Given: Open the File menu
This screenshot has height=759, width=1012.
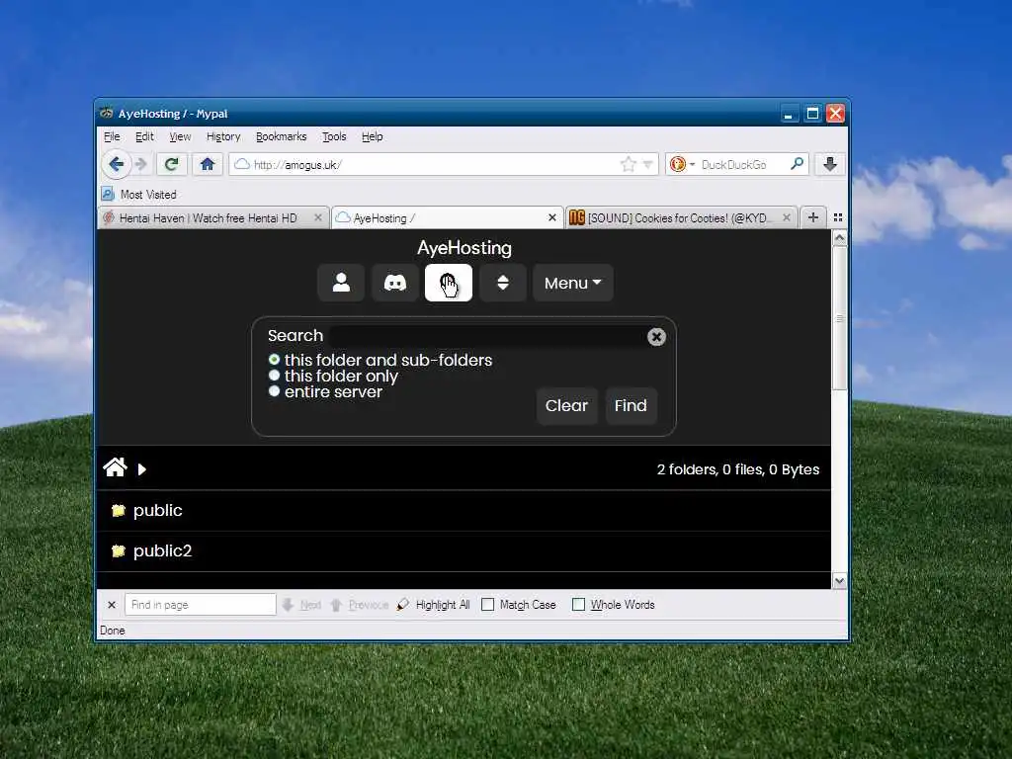Looking at the screenshot, I should [112, 136].
